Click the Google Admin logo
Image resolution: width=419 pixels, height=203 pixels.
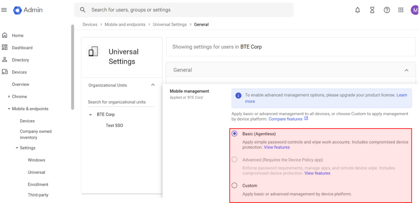28,10
